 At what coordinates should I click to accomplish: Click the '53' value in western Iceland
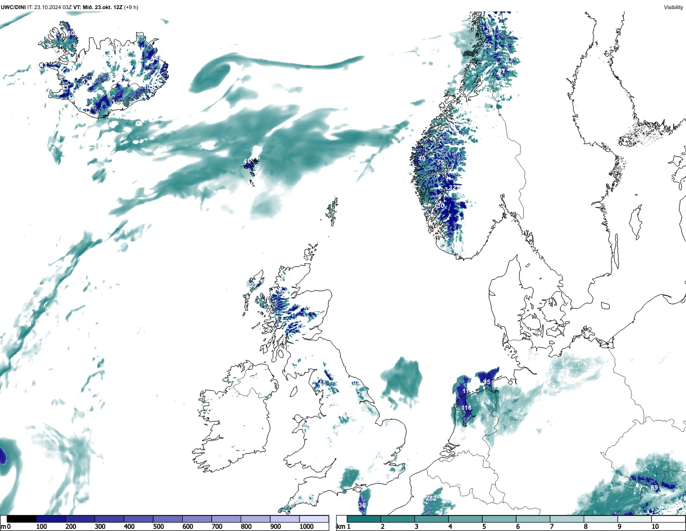pos(85,81)
